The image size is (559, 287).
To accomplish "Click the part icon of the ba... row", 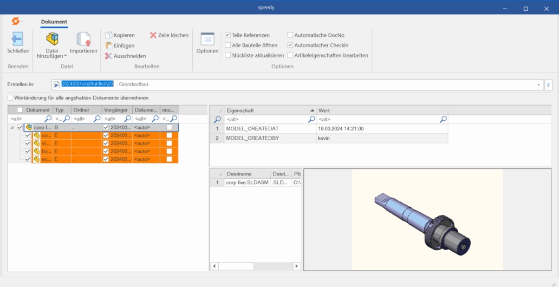I will pos(36,151).
